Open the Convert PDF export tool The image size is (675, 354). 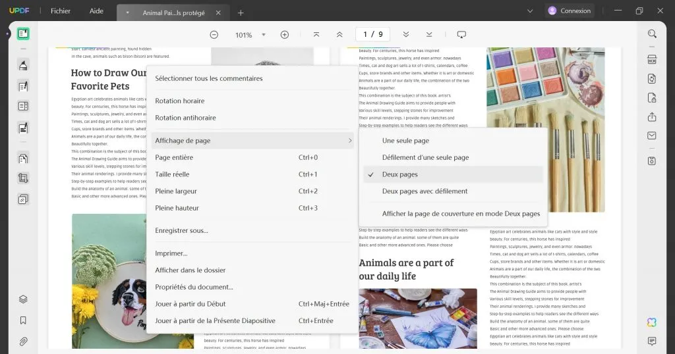pyautogui.click(x=652, y=78)
